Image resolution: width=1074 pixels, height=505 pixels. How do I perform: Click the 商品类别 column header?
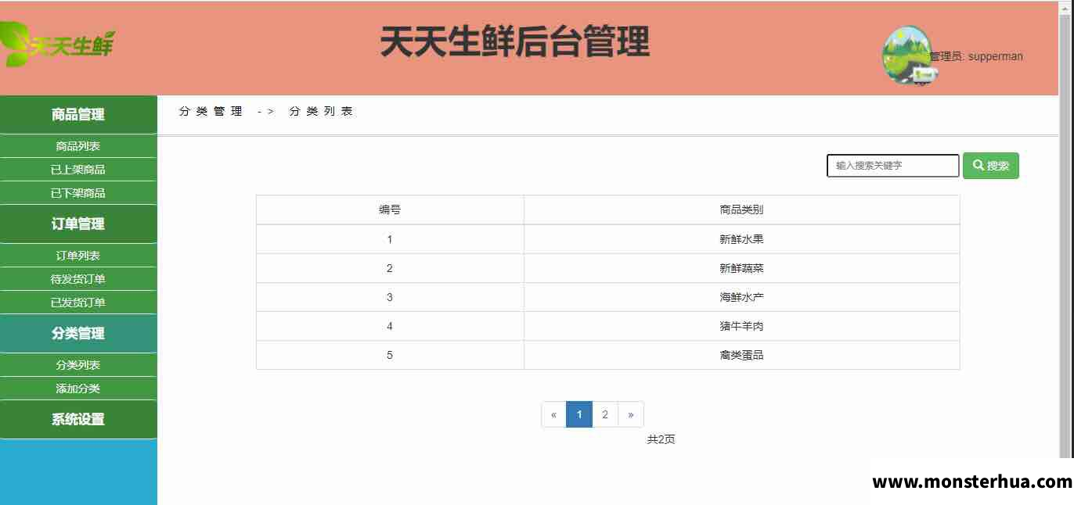741,210
